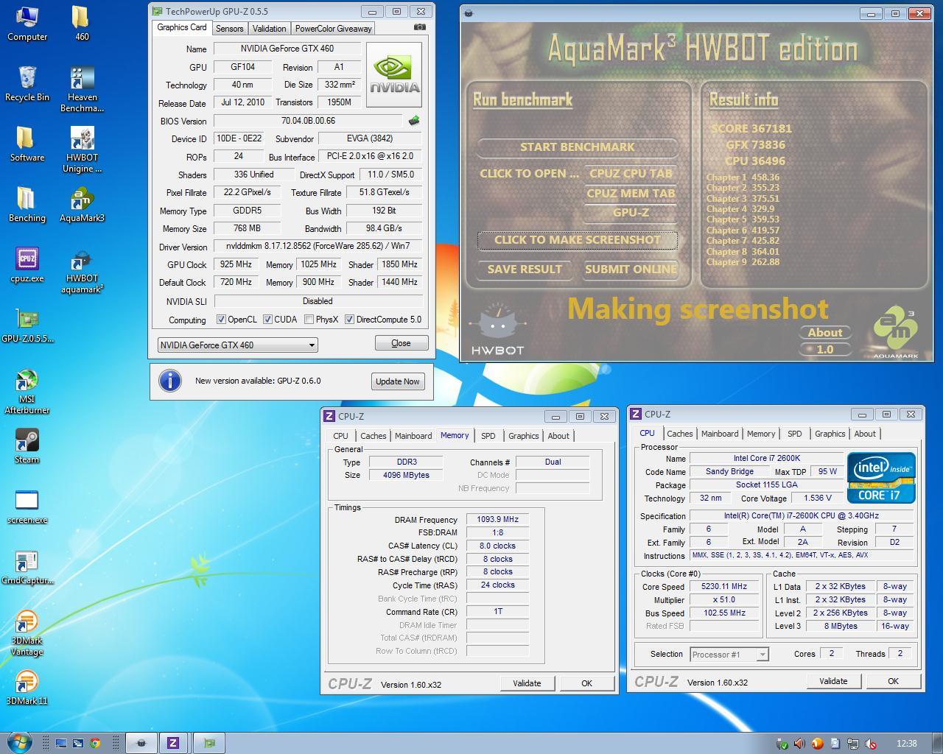Click GPU-Z camera screenshot icon

point(419,27)
